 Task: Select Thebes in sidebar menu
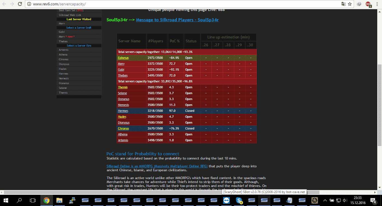click(x=79, y=41)
